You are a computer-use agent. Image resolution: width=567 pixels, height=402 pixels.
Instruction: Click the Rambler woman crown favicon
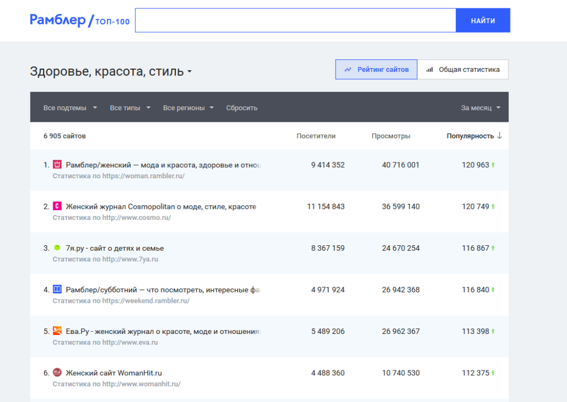56,164
